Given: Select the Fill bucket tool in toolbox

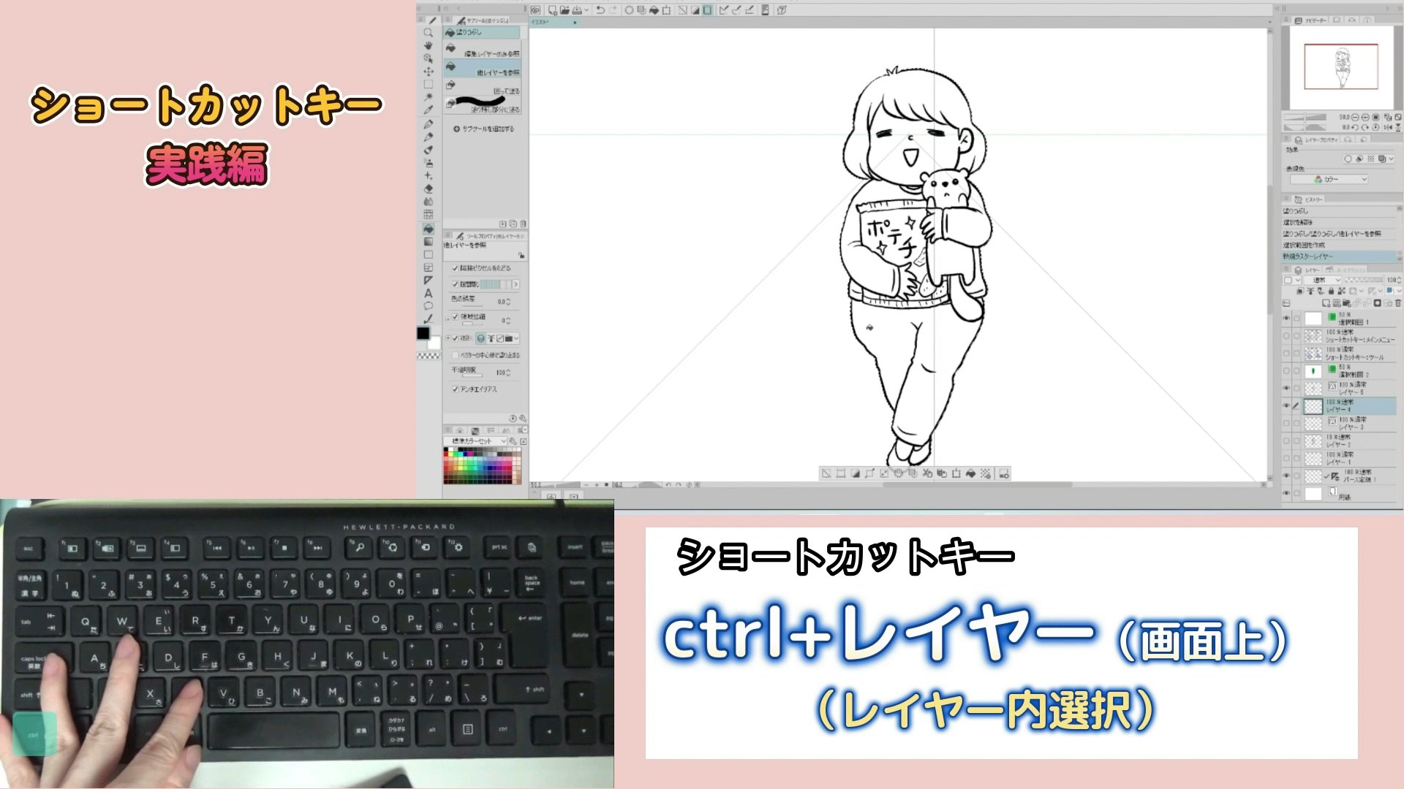Looking at the screenshot, I should click(429, 229).
